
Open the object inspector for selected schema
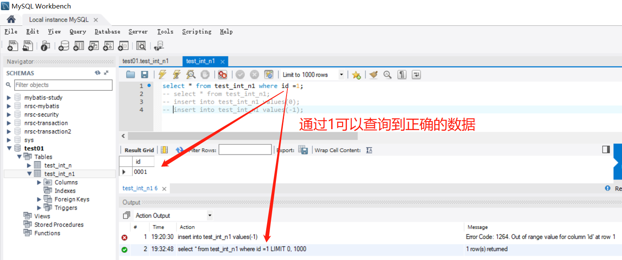click(45, 46)
